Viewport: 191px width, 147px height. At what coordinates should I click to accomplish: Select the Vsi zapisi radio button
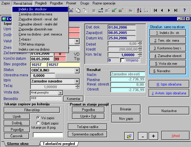pos(38,118)
